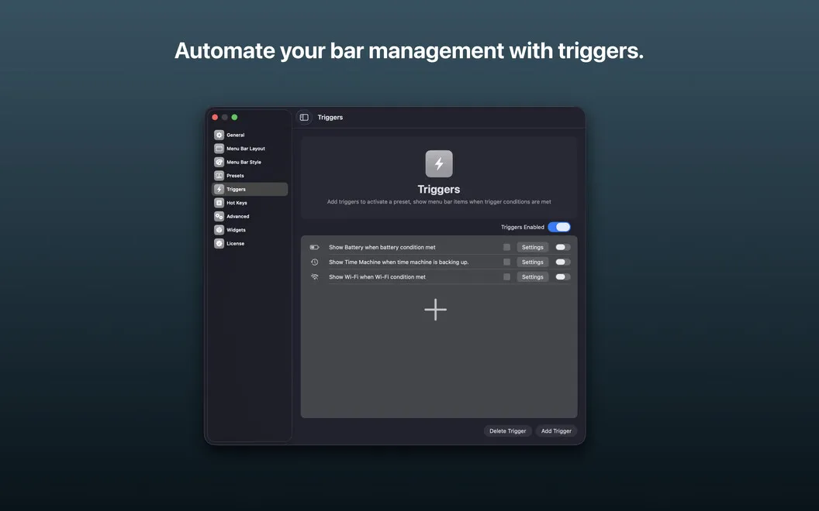Click the Menu Bar Layout icon
Image resolution: width=819 pixels, height=511 pixels.
point(219,149)
